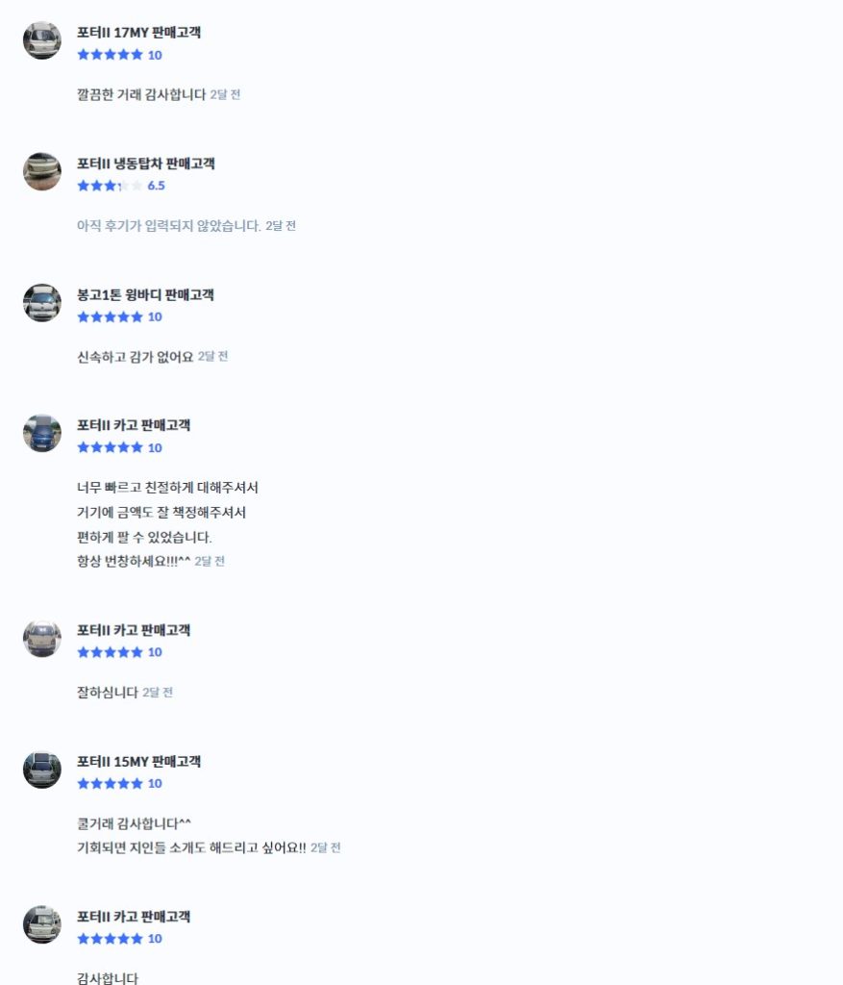The width and height of the screenshot is (843, 985).
Task: Click the stars under 봉고1톤 윙바디 review
Action: [x=110, y=316]
